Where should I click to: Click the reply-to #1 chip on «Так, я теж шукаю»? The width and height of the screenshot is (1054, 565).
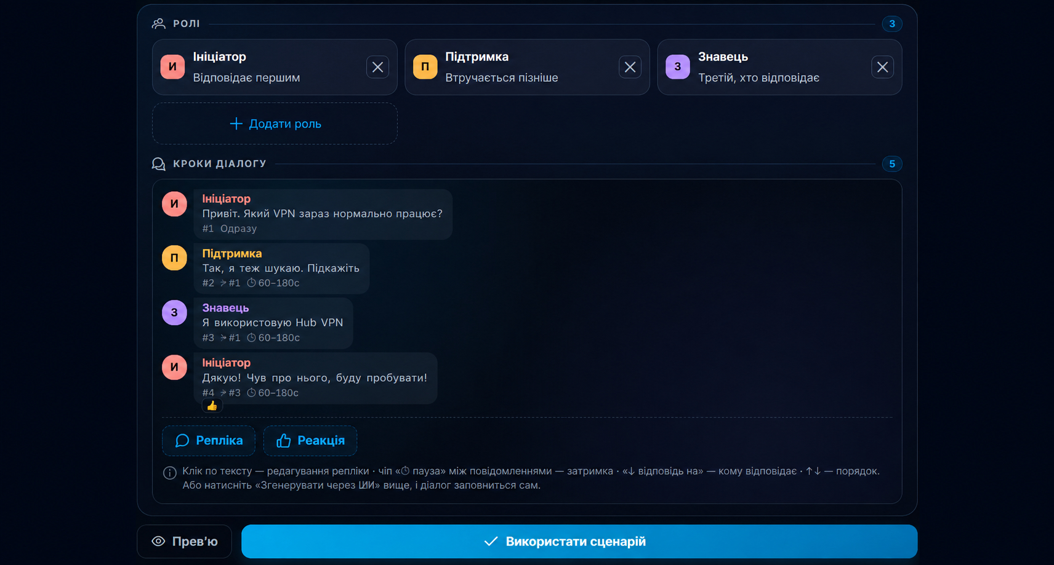(x=230, y=283)
